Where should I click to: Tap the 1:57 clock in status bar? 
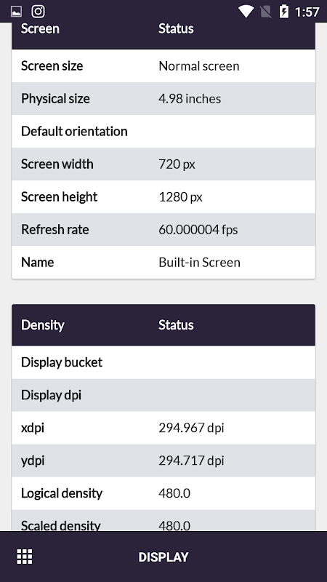[307, 12]
